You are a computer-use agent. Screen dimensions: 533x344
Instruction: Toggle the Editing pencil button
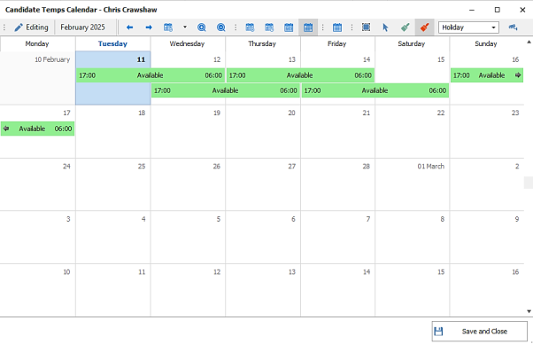click(31, 27)
